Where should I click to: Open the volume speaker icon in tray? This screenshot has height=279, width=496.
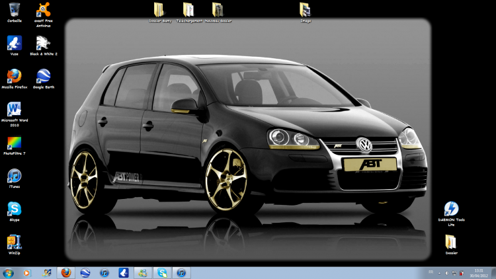pyautogui.click(x=447, y=273)
